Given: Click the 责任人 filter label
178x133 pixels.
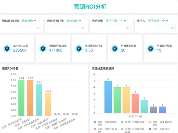Looking at the screenshot, I should pos(141,21).
